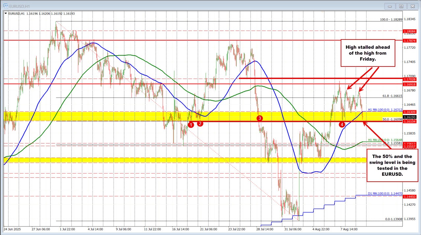Click the D1 MA 1.14470 label

[x=383, y=194]
